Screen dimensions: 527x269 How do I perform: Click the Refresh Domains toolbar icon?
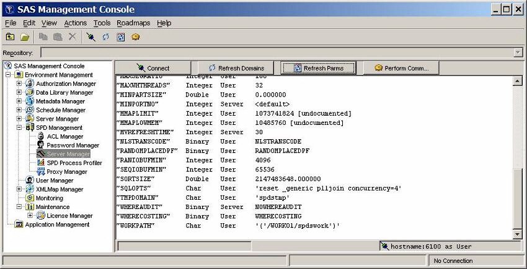pyautogui.click(x=105, y=37)
